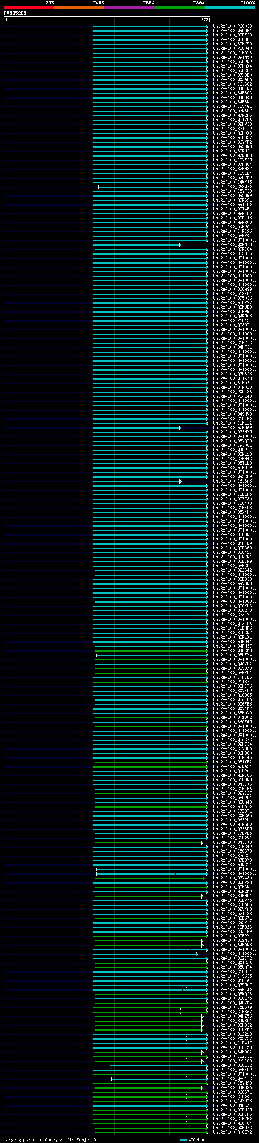Click the UniRef100_P14148 hit label
259x1143 pixels.
[232, 396]
